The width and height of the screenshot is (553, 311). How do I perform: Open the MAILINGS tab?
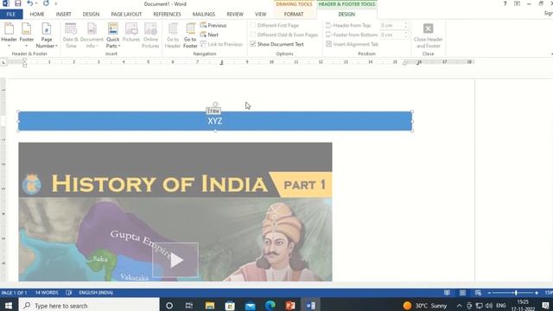tap(204, 14)
